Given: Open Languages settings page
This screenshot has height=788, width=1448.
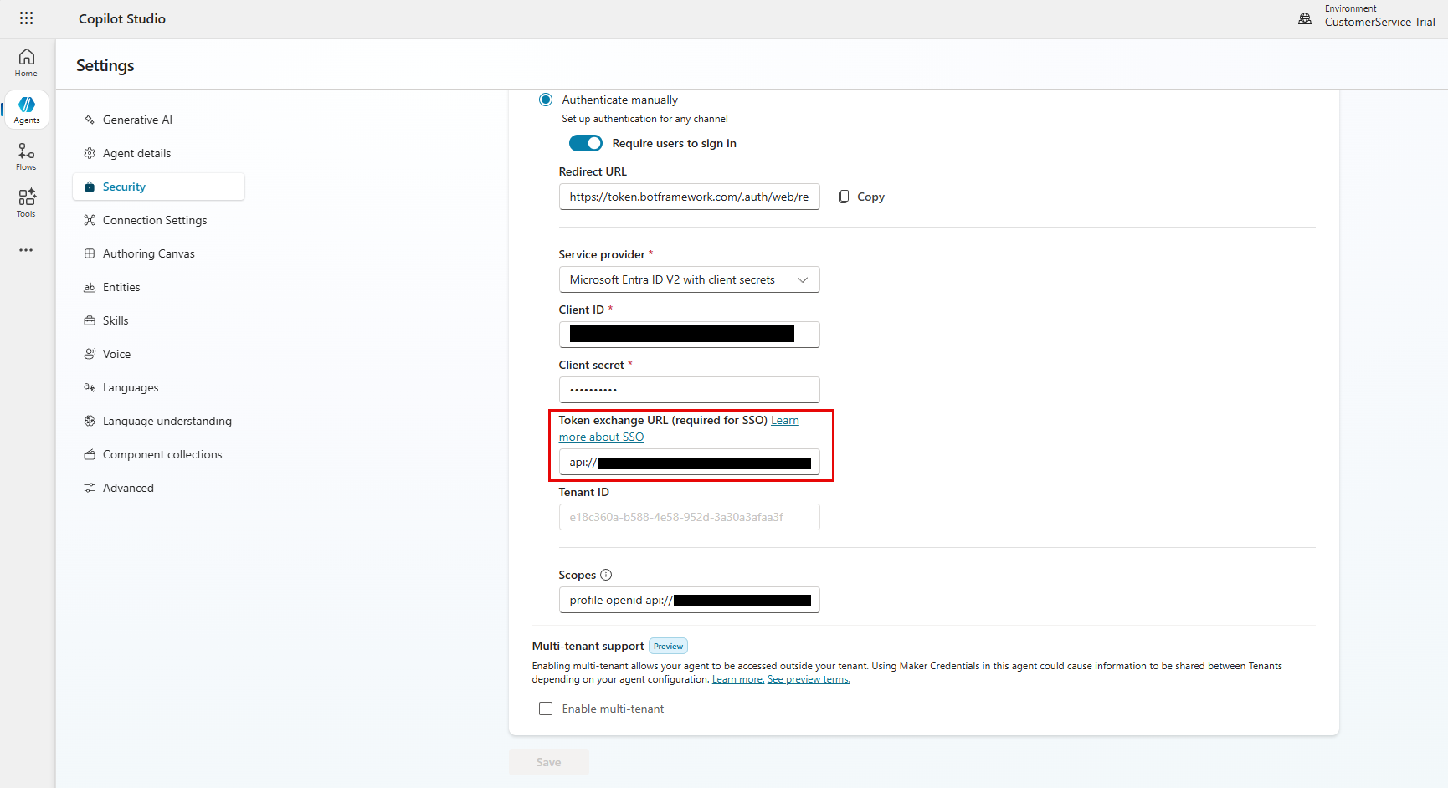Looking at the screenshot, I should pyautogui.click(x=158, y=387).
